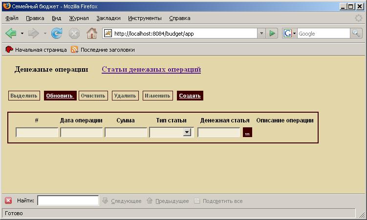Click the Денежная статья input field
The width and height of the screenshot is (367, 220).
(219, 132)
